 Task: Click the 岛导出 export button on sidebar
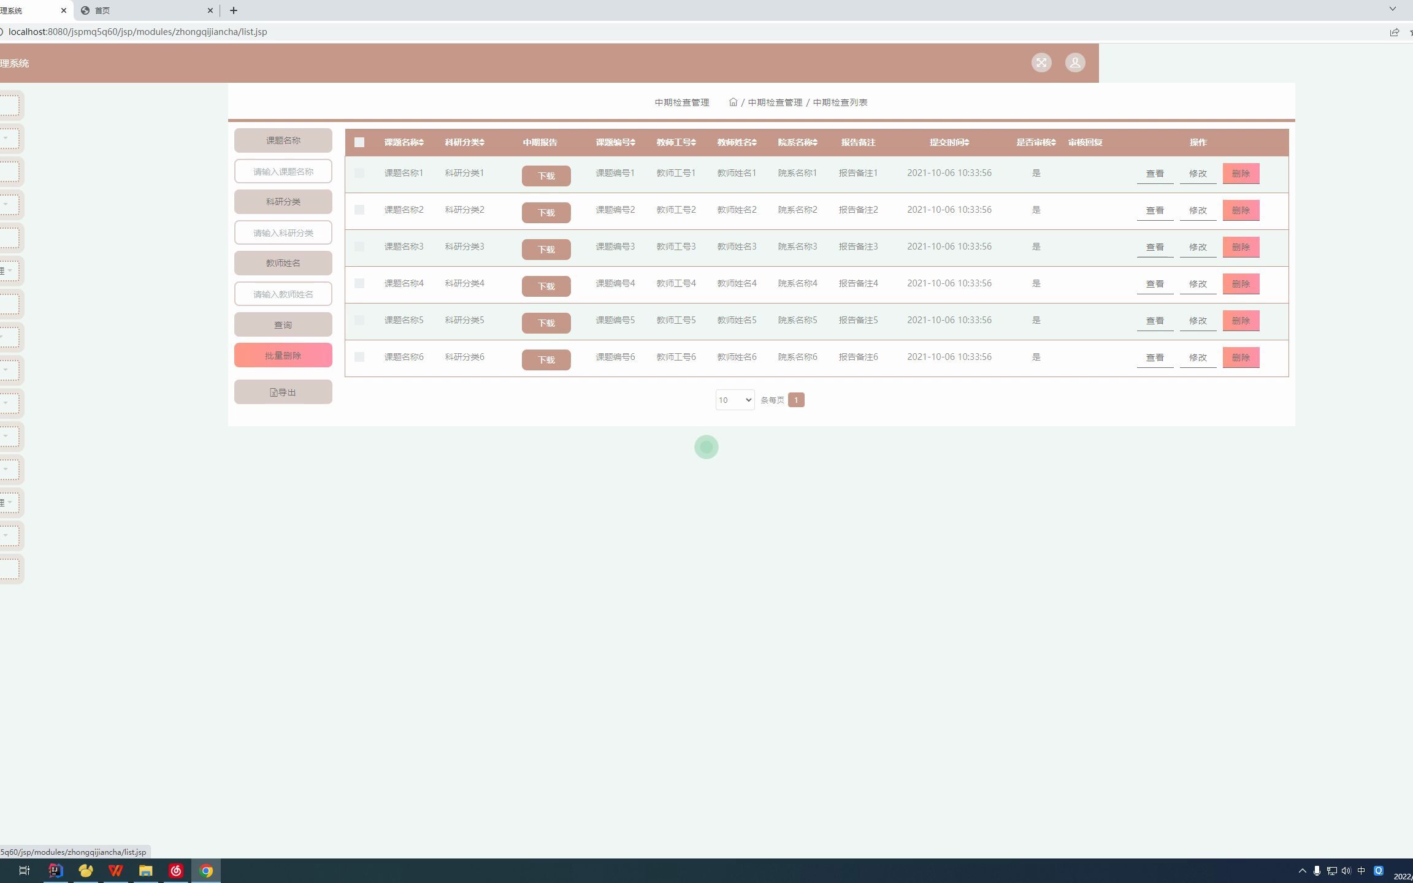283,392
